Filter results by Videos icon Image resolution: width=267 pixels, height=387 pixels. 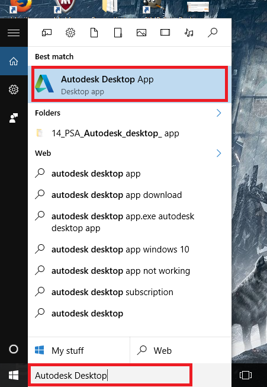click(x=165, y=33)
